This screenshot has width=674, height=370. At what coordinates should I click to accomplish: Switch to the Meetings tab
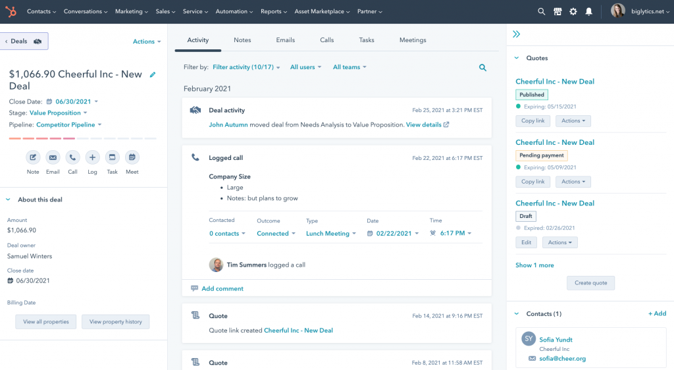click(x=413, y=40)
